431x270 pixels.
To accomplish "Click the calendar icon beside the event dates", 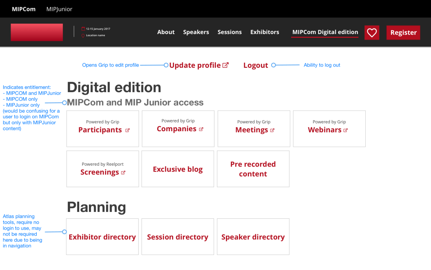I will (83, 29).
